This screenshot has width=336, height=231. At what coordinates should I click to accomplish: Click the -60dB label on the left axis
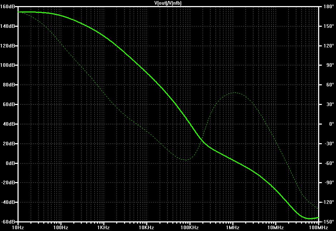[x=8, y=222]
